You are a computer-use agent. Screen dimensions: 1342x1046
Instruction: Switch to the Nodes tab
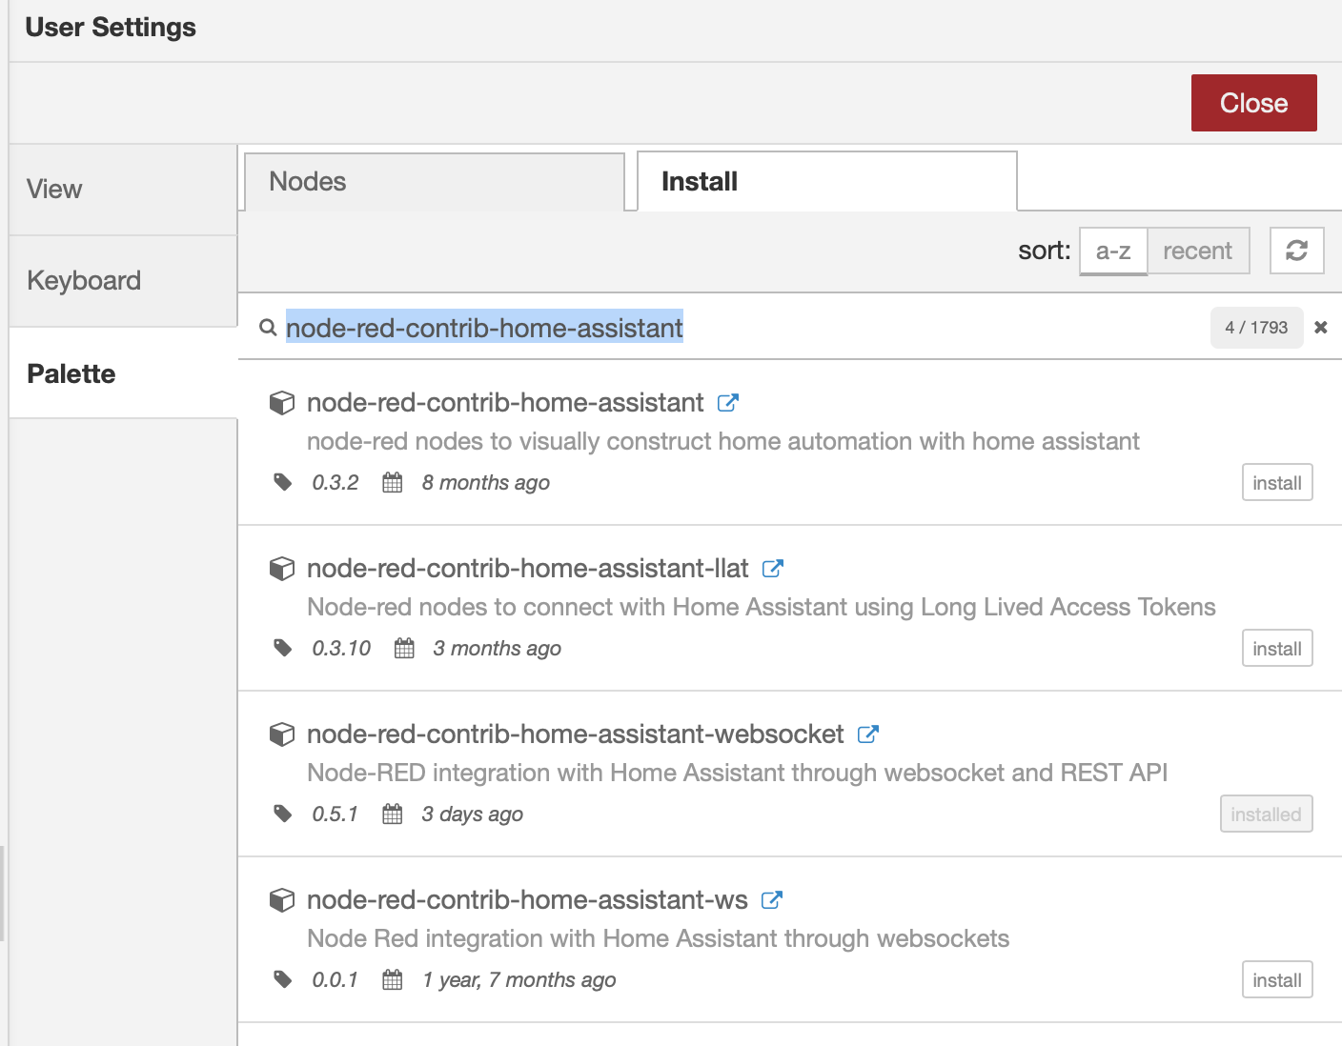435,182
